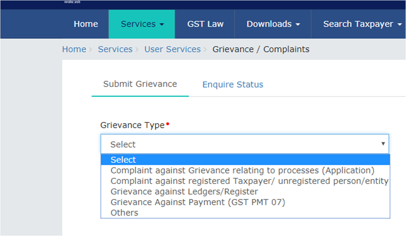Choose Grievance against Ledgers/Register option
Viewport: 406px width, 236px height.
pyautogui.click(x=184, y=192)
